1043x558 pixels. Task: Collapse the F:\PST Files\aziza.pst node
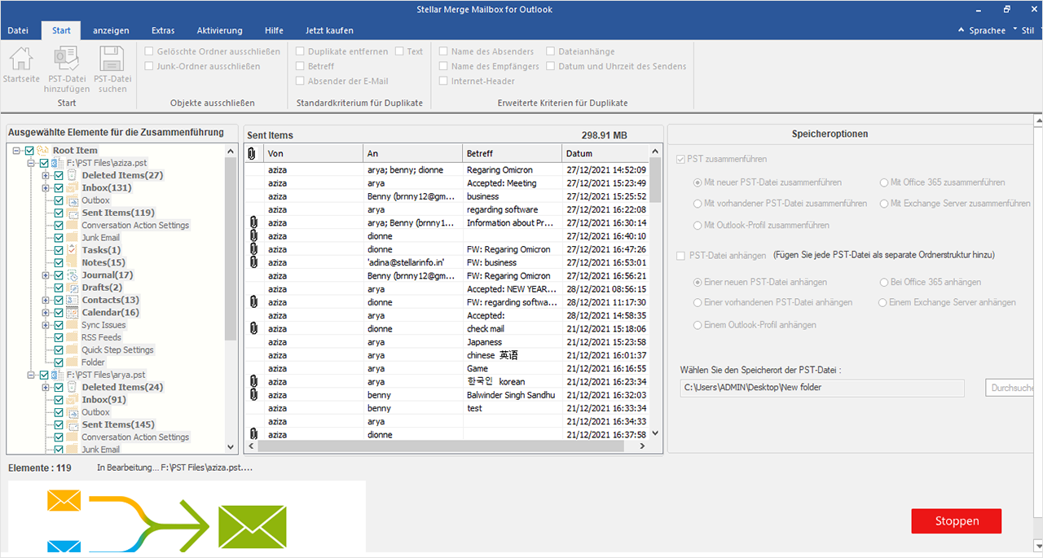pos(32,163)
